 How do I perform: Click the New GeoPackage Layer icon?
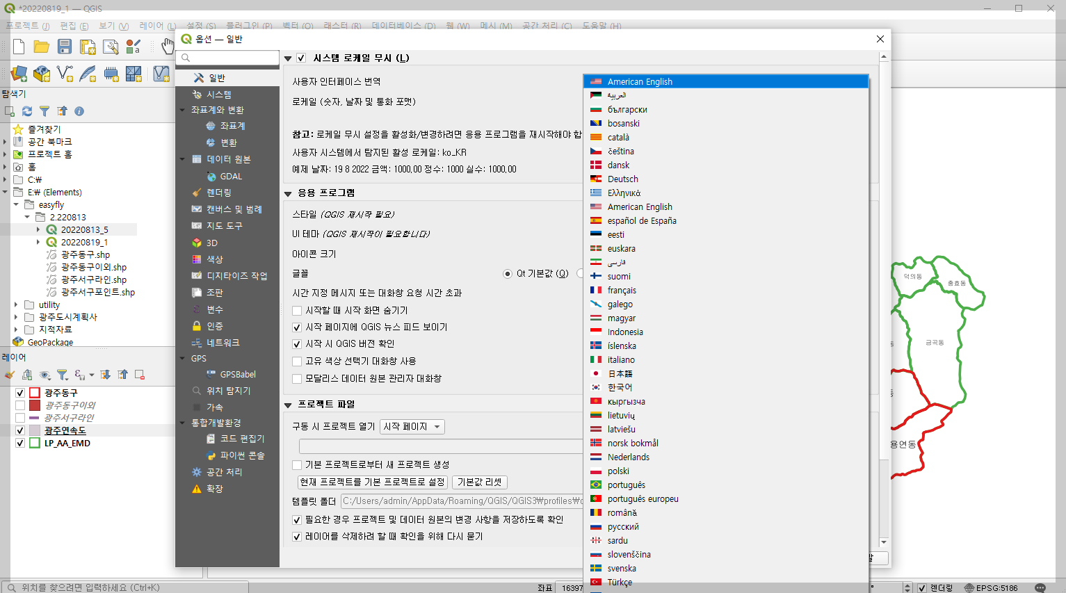tap(42, 73)
